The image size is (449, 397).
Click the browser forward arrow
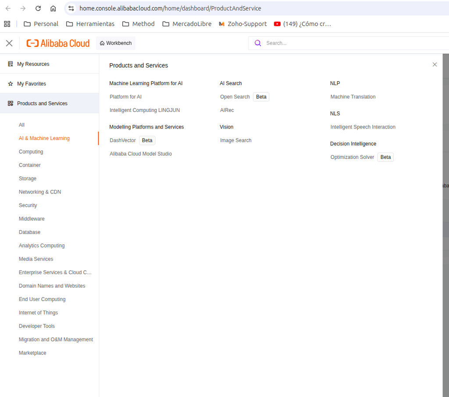(x=23, y=8)
